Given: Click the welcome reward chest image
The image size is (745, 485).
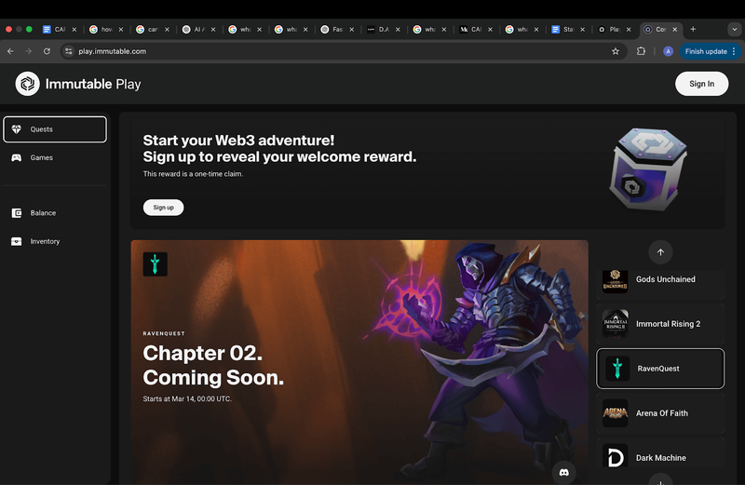Looking at the screenshot, I should point(648,169).
